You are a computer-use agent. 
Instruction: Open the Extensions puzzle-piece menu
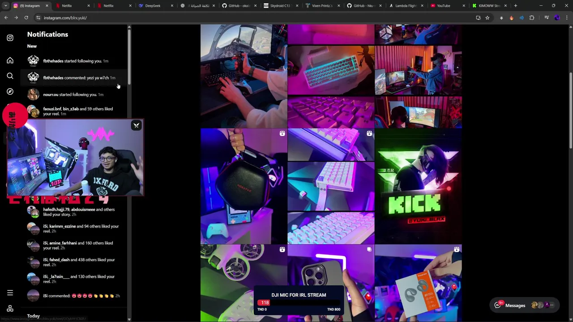(532, 18)
